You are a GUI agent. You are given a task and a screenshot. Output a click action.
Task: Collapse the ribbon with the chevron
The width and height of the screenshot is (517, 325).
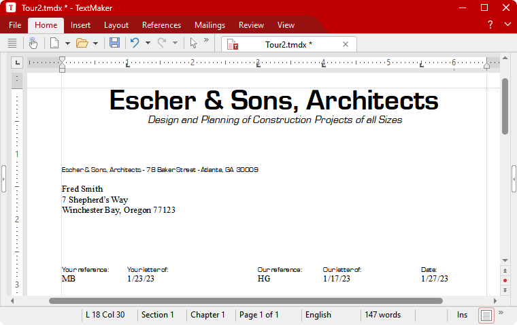tap(507, 24)
